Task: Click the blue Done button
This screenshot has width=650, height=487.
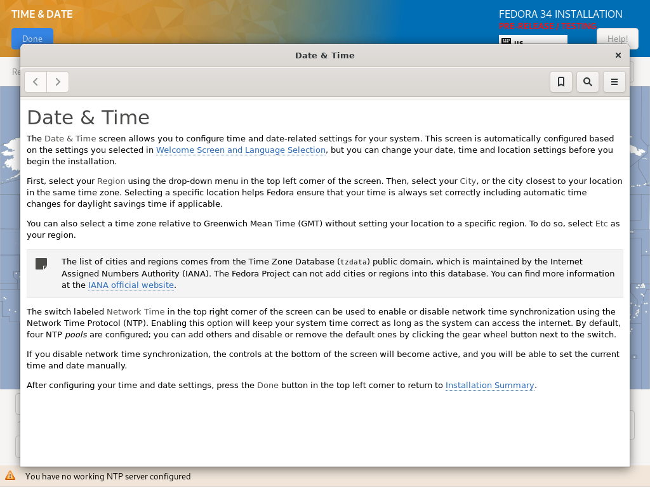Action: pyautogui.click(x=32, y=36)
